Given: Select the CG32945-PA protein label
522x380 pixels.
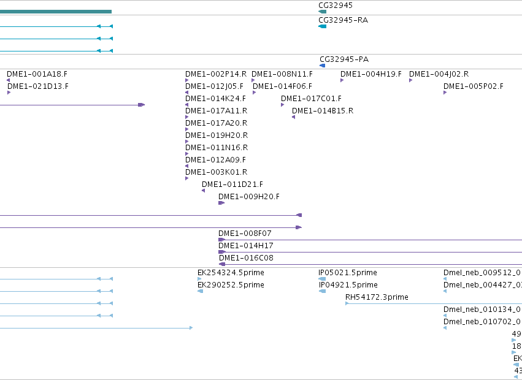Looking at the screenshot, I should tap(344, 59).
